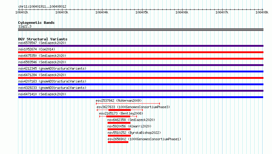Click the DGV Structural Variants track title
The image size is (272, 154).
click(x=43, y=39)
